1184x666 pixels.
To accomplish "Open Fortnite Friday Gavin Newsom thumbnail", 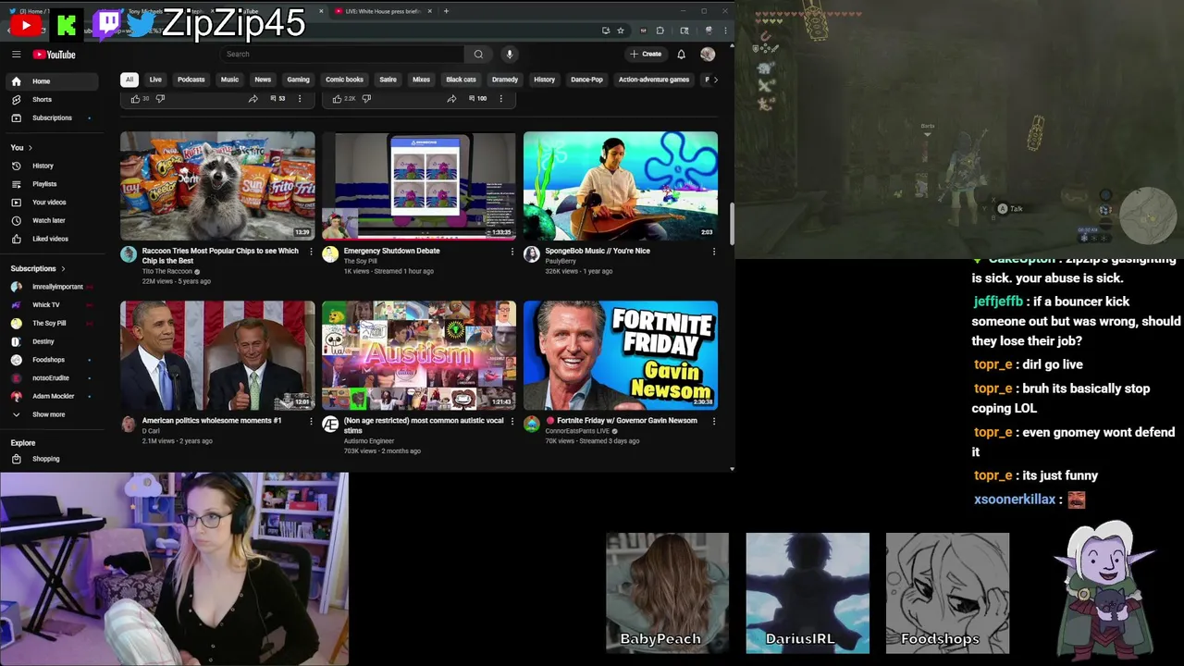I will 621,355.
